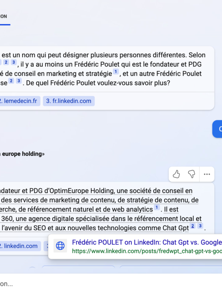
Task: Click the thumbs down (dislike) icon
Action: tap(191, 174)
